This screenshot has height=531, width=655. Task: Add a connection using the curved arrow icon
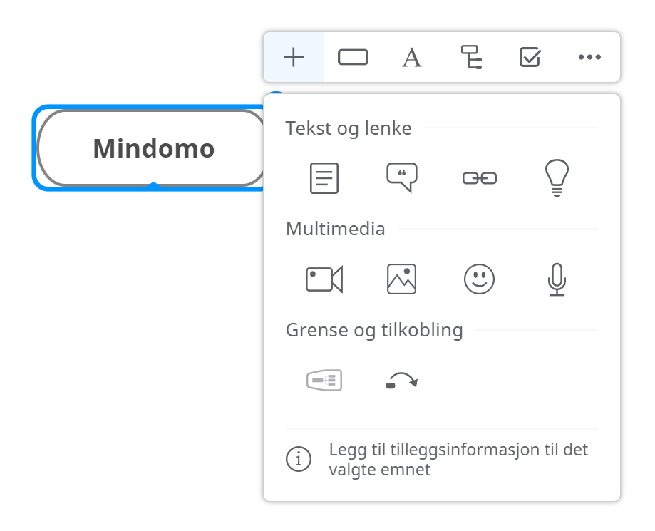[x=401, y=380]
